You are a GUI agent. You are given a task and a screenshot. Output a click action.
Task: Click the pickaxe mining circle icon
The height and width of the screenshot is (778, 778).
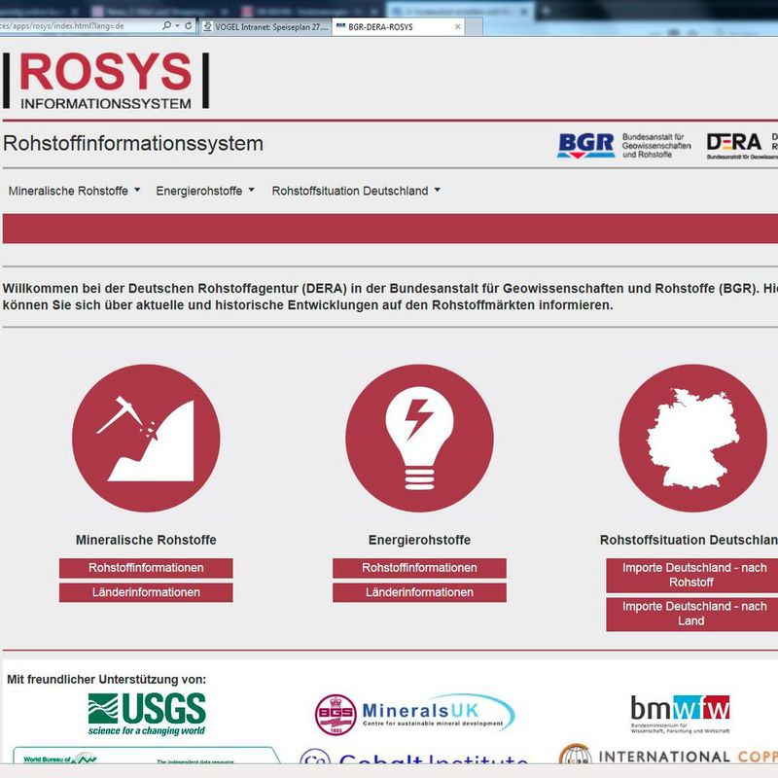click(146, 439)
